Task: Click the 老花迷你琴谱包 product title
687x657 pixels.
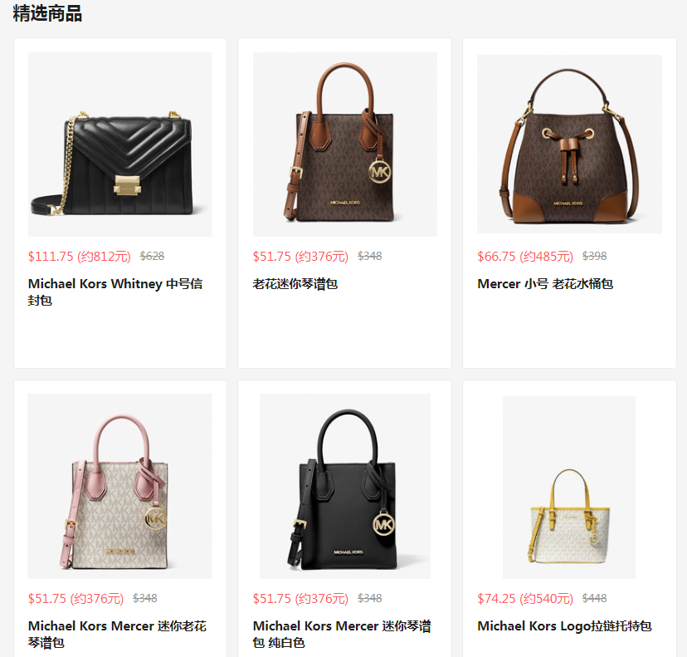Action: (295, 284)
